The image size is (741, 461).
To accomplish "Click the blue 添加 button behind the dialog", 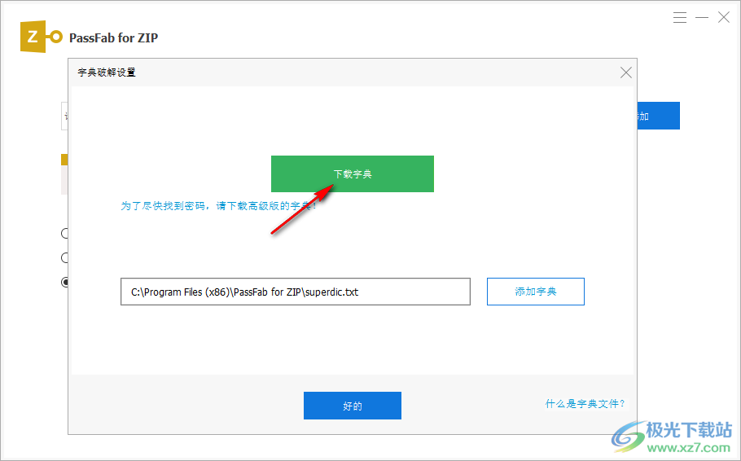I will (658, 116).
